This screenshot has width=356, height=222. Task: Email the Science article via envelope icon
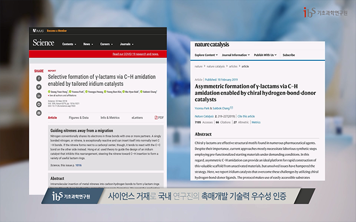pyautogui.click(x=39, y=113)
